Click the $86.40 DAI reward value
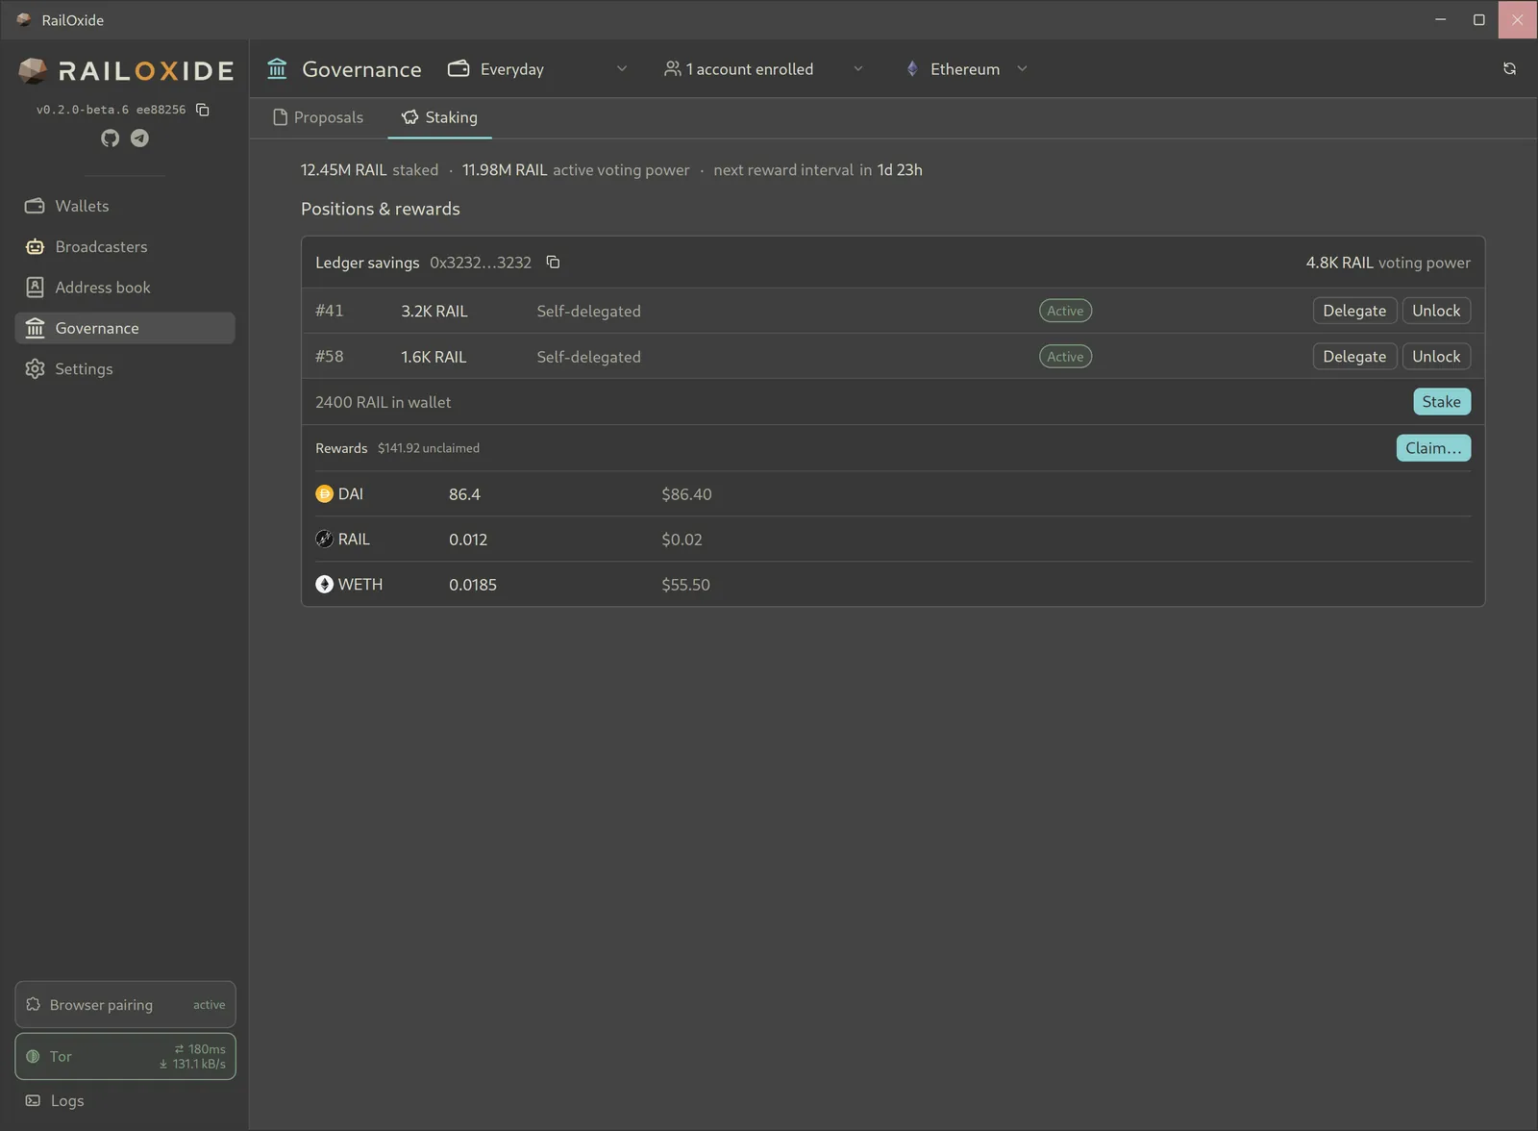The width and height of the screenshot is (1538, 1131). pyautogui.click(x=686, y=494)
